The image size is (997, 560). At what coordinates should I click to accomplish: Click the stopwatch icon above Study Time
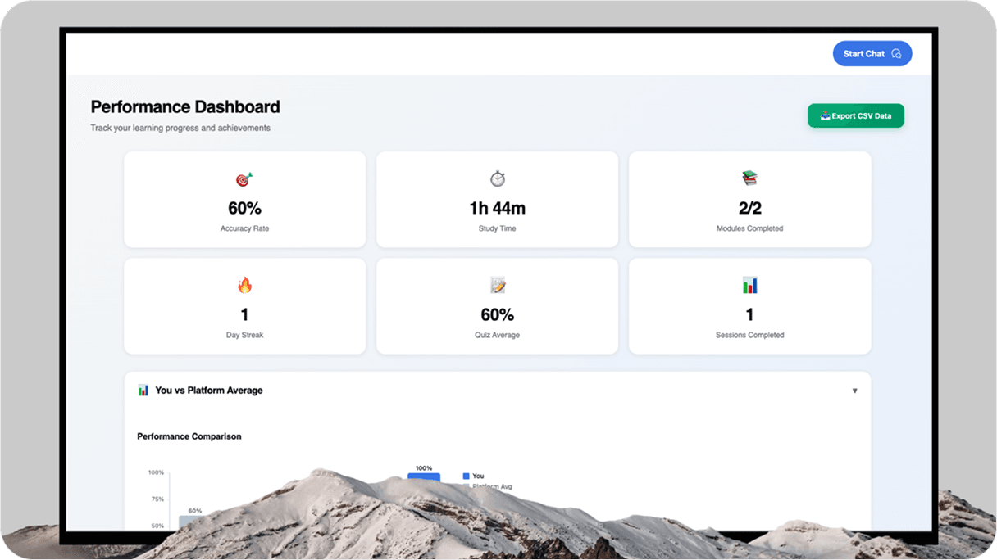coord(498,178)
